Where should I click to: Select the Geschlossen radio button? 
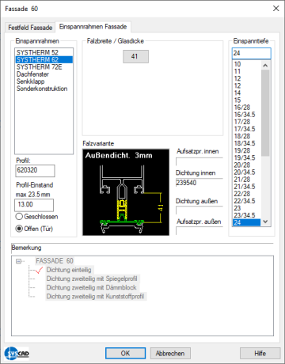point(19,217)
